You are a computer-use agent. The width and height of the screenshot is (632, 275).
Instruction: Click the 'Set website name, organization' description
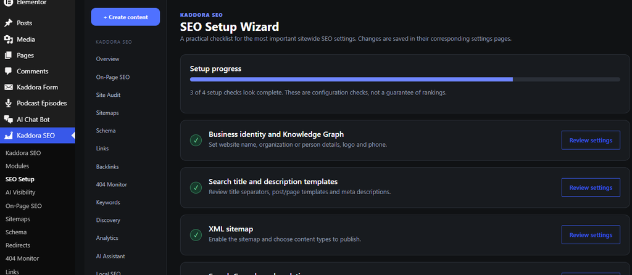click(x=297, y=144)
